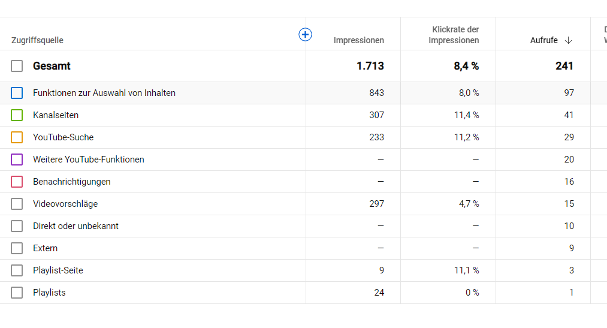This screenshot has height=328, width=607.
Task: Click the sort arrow next to Aufrufe
Action: [x=568, y=40]
